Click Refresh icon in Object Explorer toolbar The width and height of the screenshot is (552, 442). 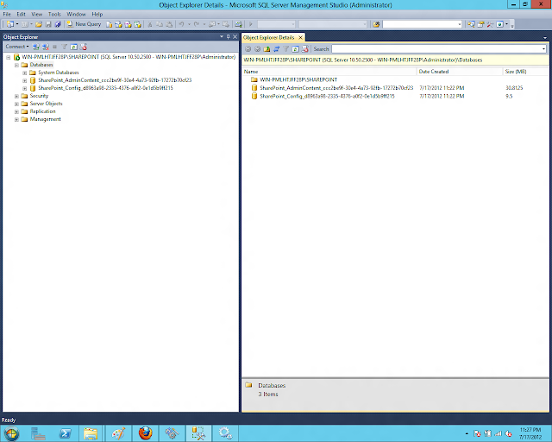73,47
